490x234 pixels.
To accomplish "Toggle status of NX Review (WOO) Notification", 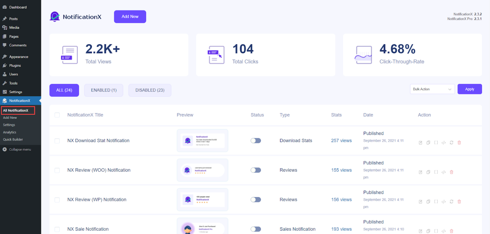I will point(256,170).
